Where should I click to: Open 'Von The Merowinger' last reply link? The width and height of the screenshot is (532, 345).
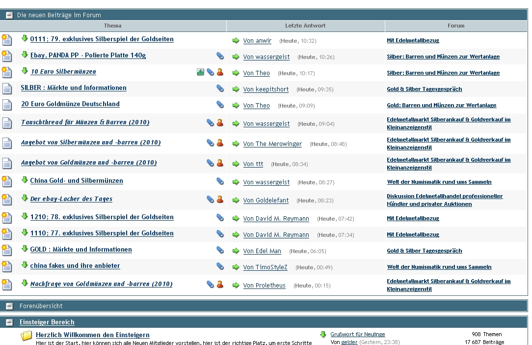tap(272, 144)
